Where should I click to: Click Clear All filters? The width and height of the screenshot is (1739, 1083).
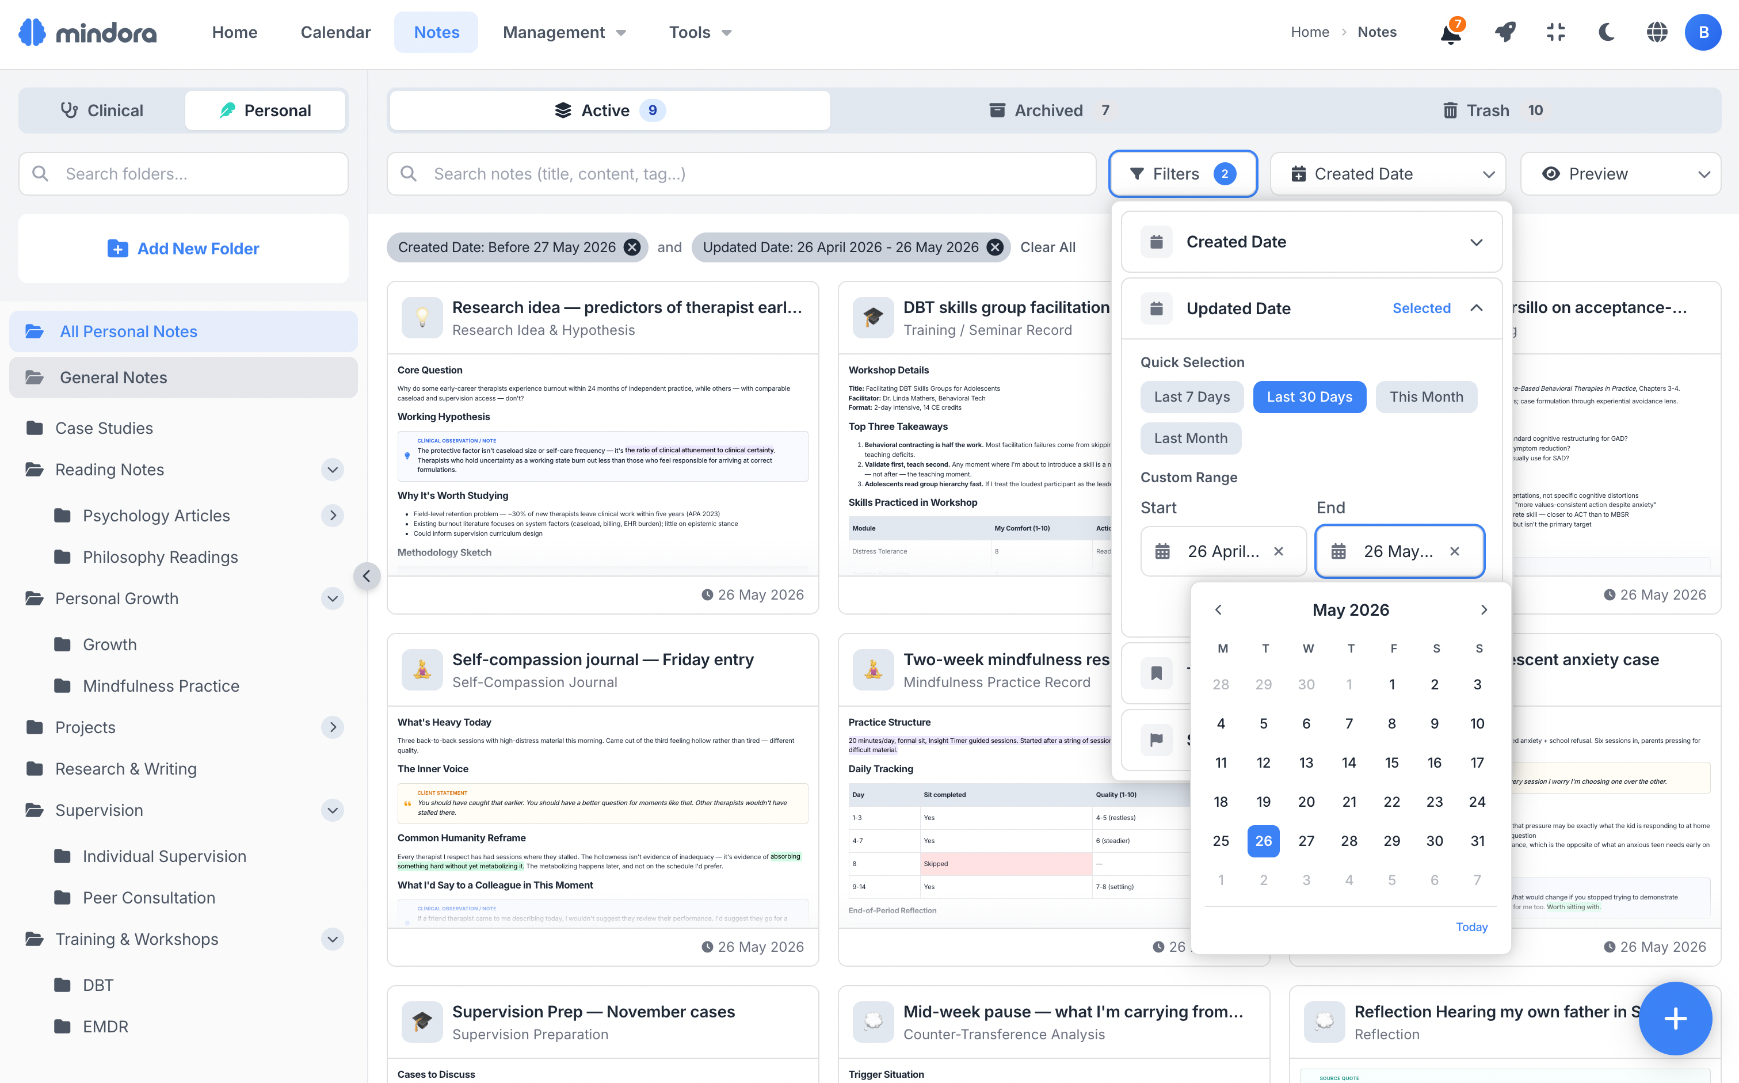[1047, 247]
